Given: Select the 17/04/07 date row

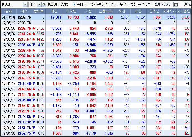Looking at the screenshot, I should pos(96,128).
